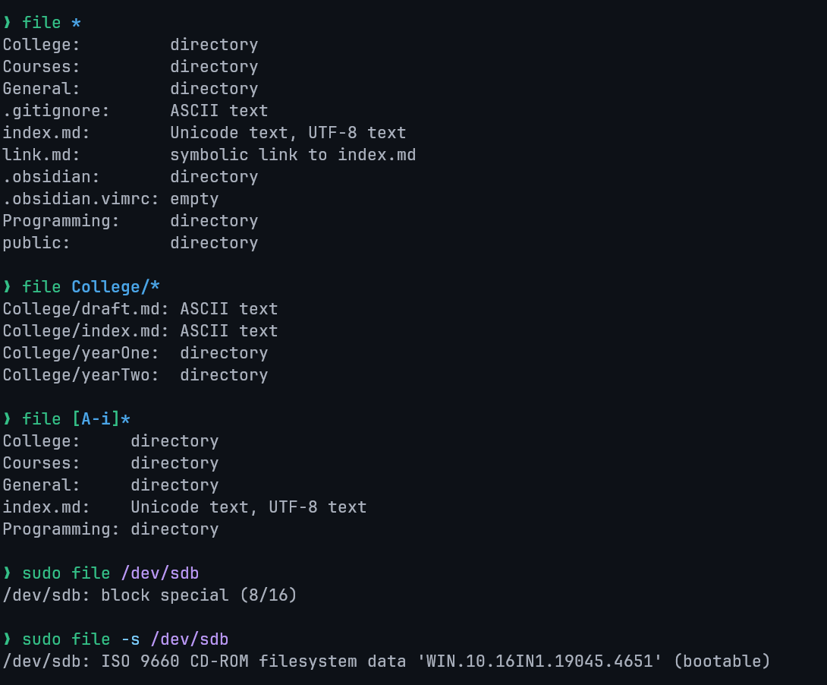Screen dimensions: 827x685
Task: Click the "College/*" argument in the command
Action: [x=116, y=287]
